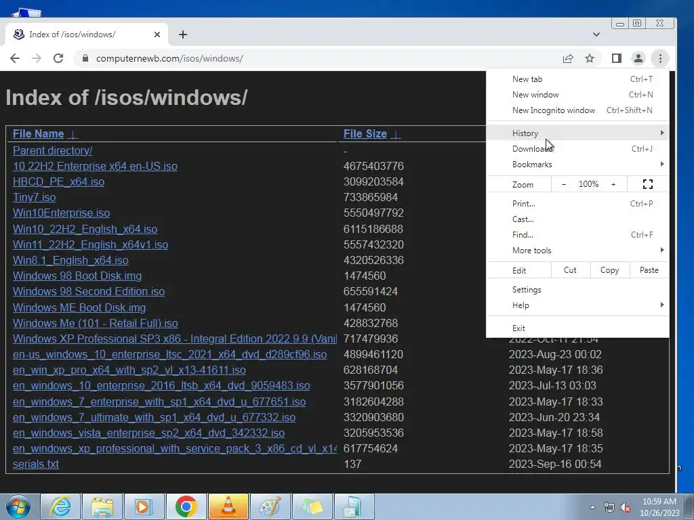Click the browser back arrow

[x=15, y=58]
